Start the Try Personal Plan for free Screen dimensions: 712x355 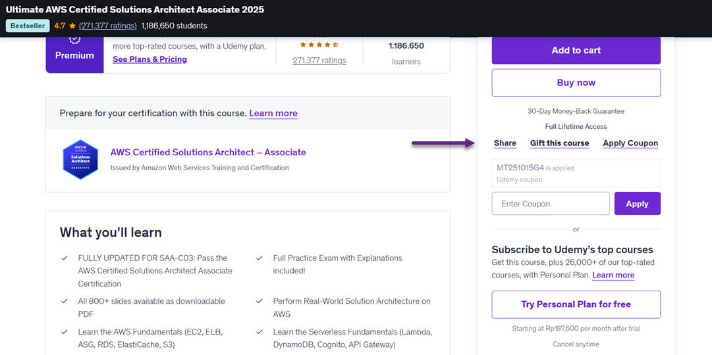576,304
